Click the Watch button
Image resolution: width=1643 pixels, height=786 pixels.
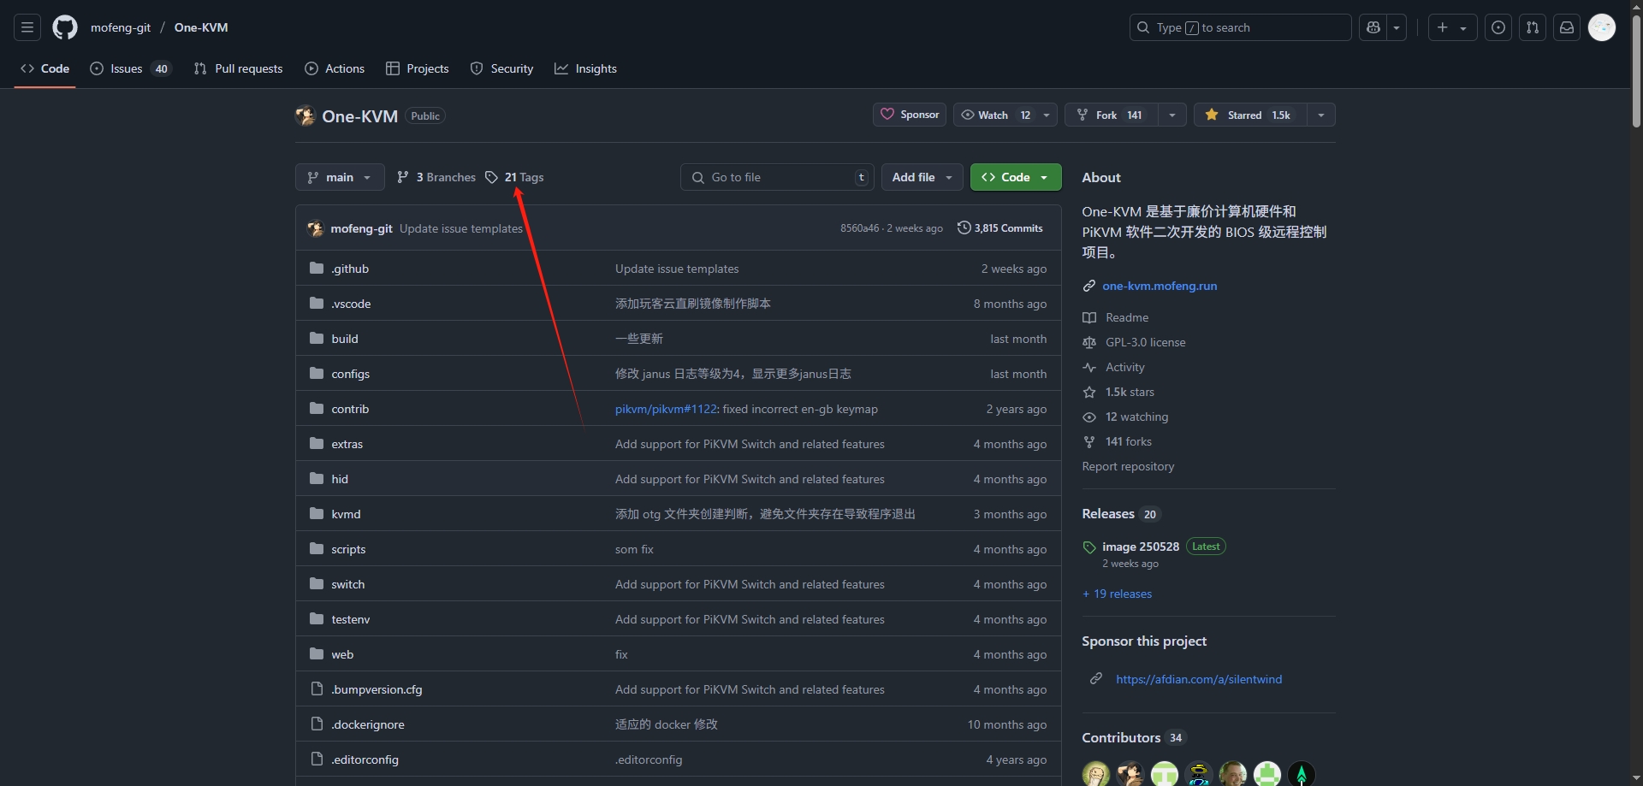tap(1005, 115)
